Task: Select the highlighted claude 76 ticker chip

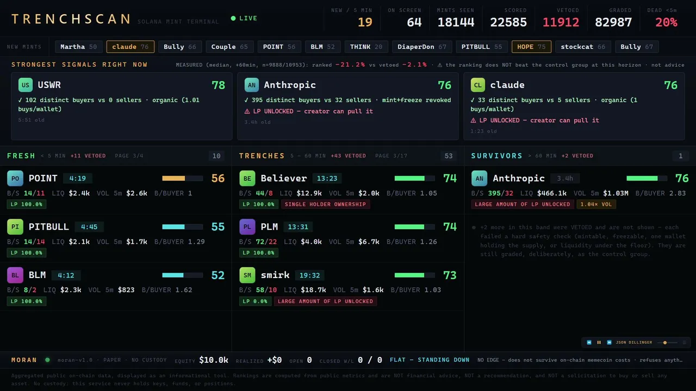Action: [130, 47]
